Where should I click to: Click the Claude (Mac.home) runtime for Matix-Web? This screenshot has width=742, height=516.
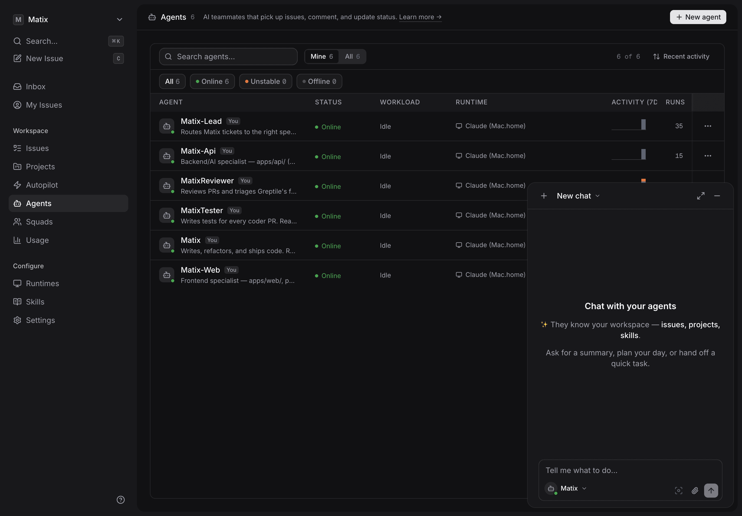coord(491,274)
